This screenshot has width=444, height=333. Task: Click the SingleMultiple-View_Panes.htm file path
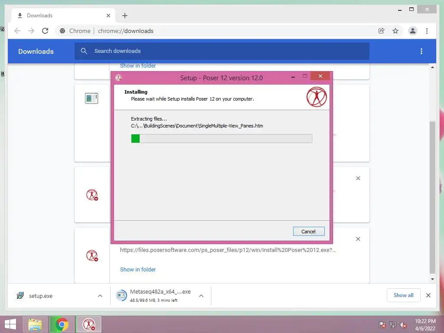[197, 126]
